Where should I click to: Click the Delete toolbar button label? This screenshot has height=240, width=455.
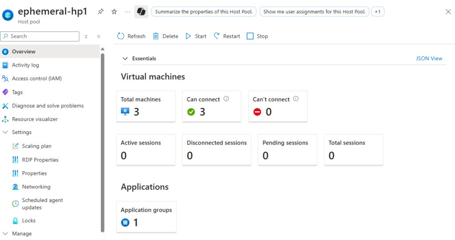coord(170,36)
